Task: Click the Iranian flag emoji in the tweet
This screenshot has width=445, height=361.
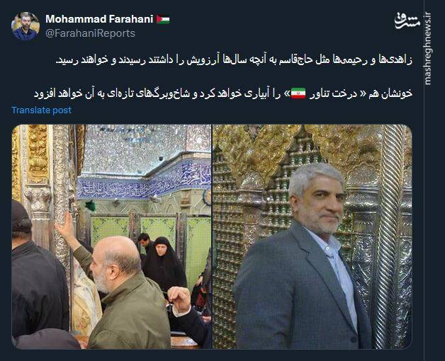Action: point(298,93)
